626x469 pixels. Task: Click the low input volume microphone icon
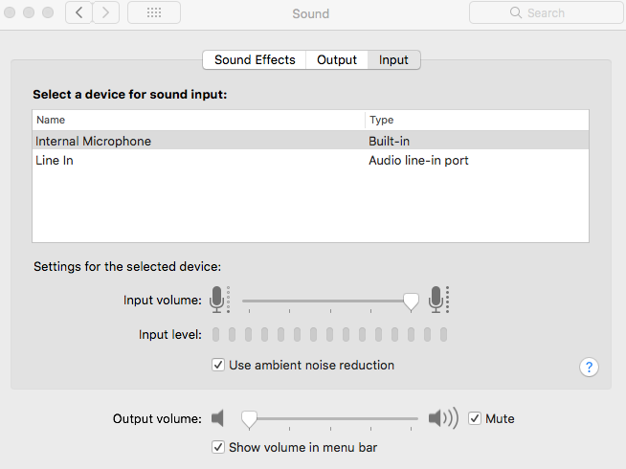pos(219,300)
